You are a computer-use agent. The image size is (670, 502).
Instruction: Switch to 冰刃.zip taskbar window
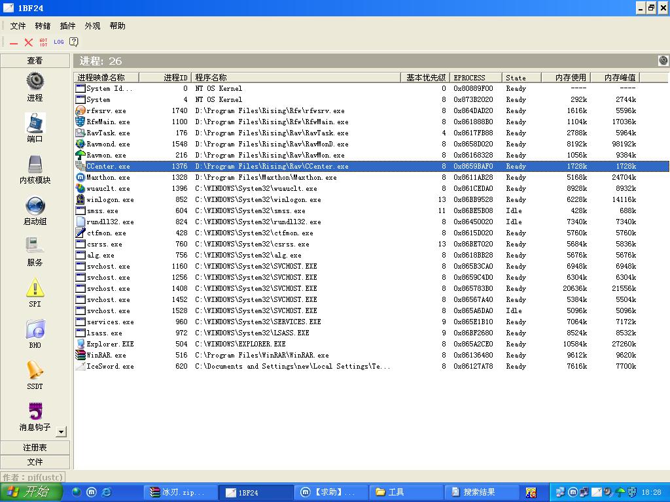[x=180, y=492]
